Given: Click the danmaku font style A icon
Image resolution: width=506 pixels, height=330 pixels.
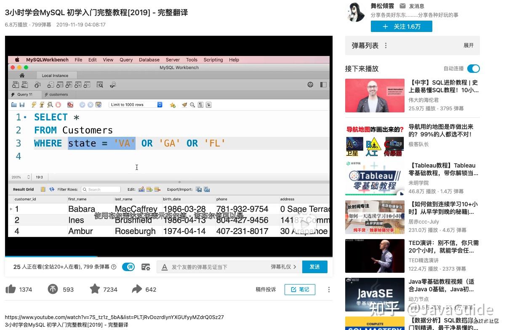Looking at the screenshot, I should (165, 267).
